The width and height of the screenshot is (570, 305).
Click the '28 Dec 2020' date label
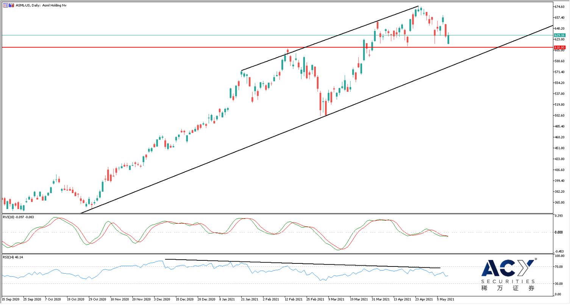206,299
